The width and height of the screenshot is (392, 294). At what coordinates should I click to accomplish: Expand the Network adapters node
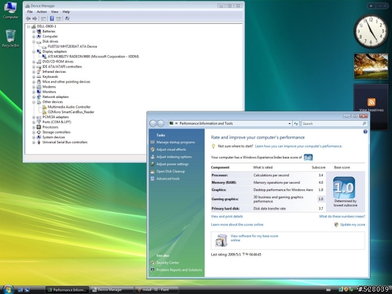click(x=34, y=97)
